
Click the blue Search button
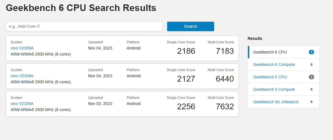click(x=191, y=26)
